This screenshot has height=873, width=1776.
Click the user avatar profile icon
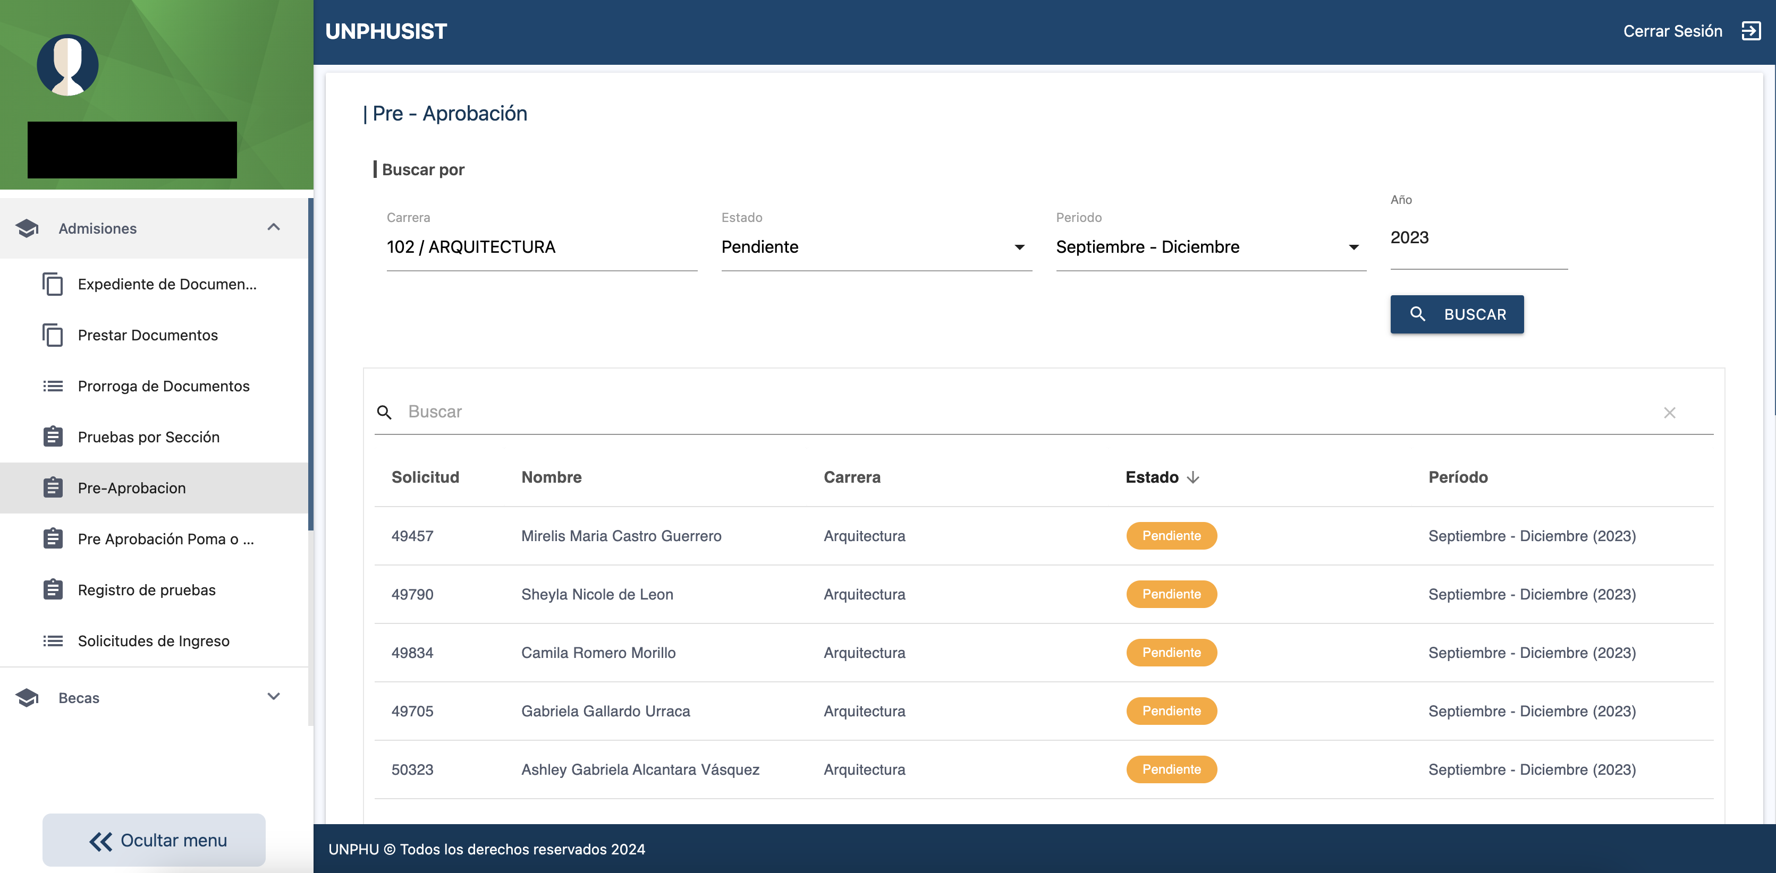point(67,65)
